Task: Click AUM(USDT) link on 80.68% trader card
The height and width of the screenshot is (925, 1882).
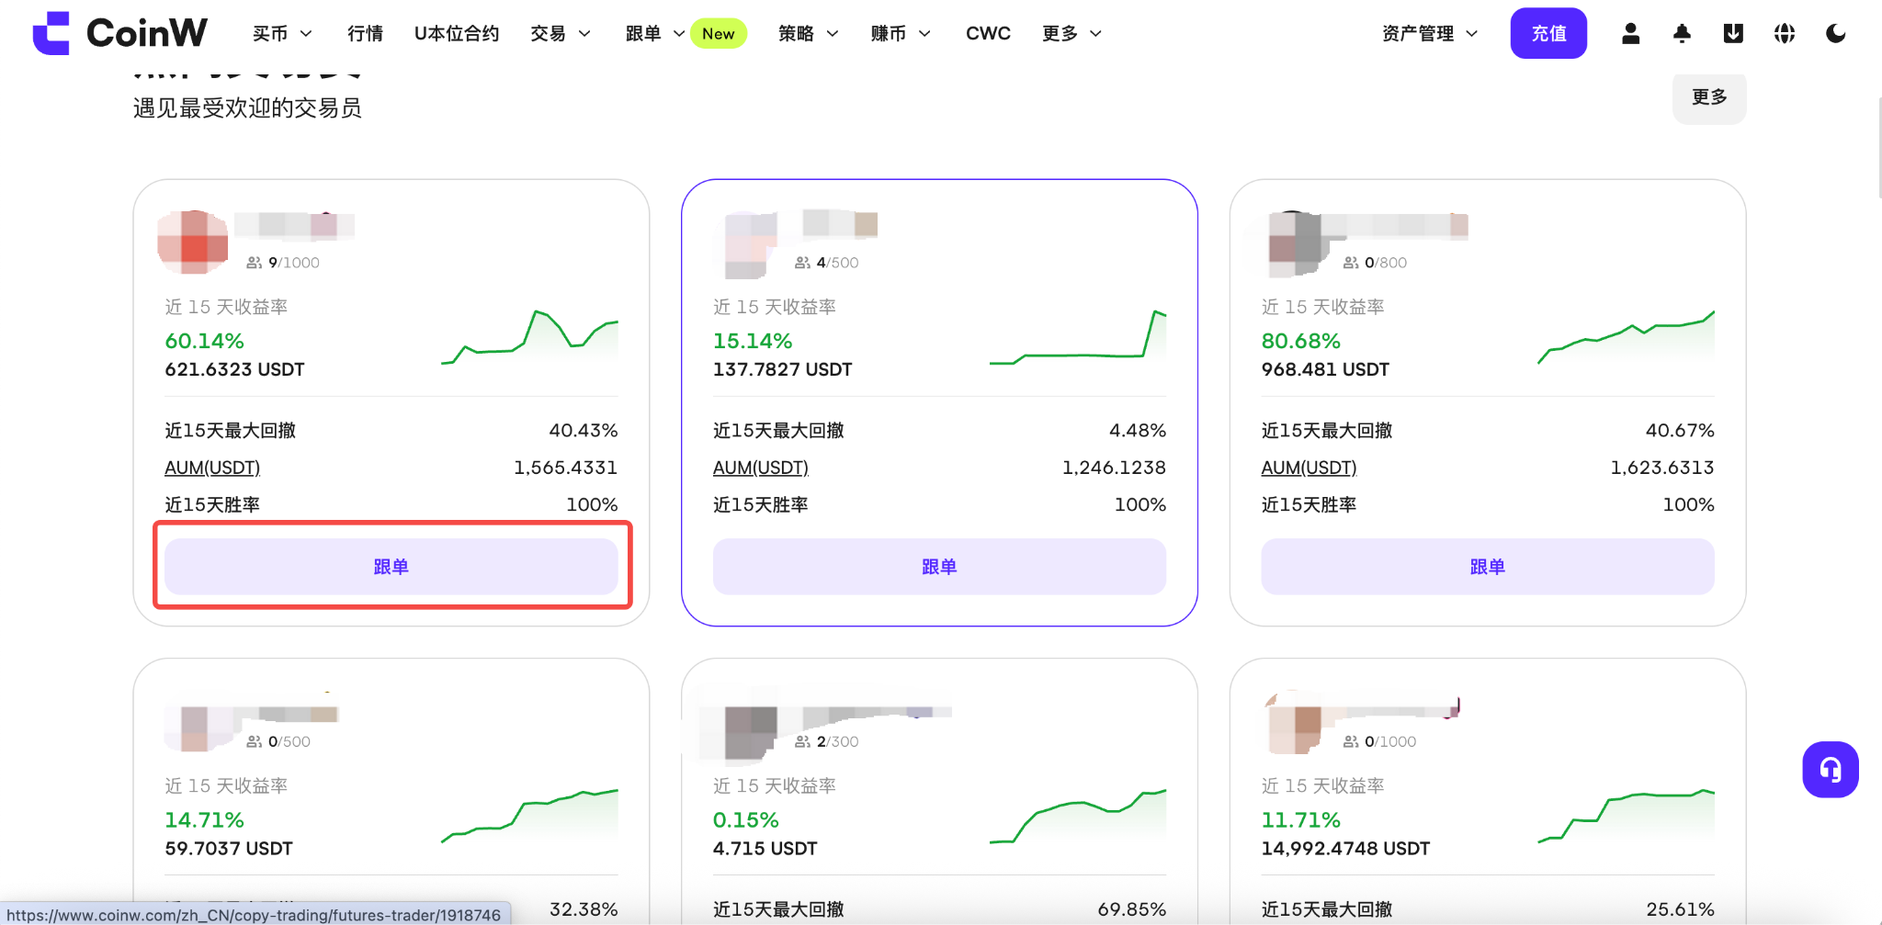Action: coord(1309,468)
